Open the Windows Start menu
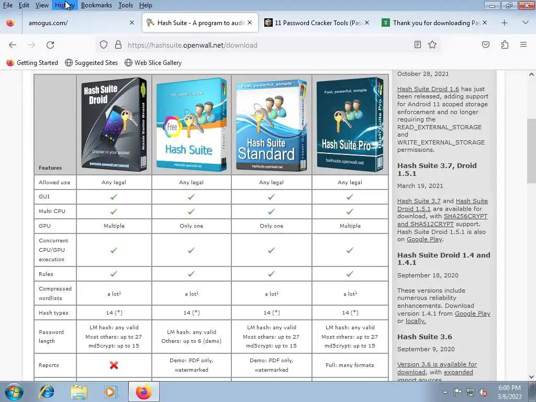536x402 pixels. coord(14,392)
